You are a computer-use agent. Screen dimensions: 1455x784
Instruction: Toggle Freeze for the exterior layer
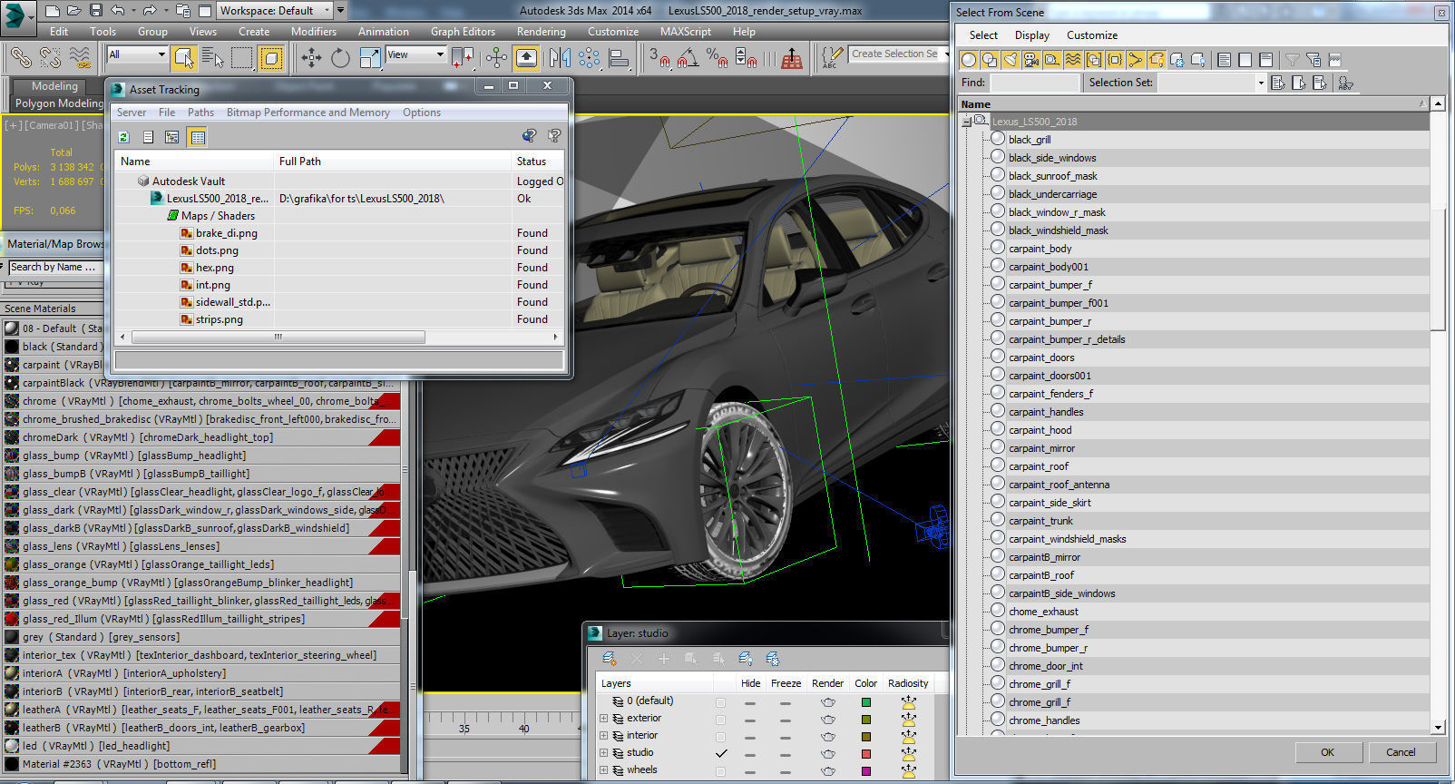pyautogui.click(x=786, y=720)
